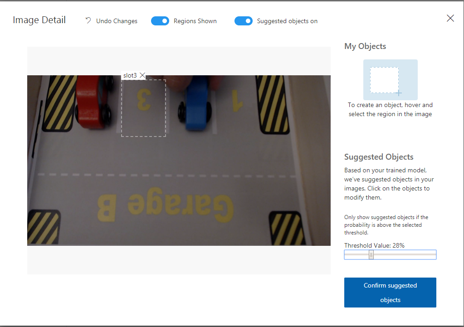Remove the slot3 tag with its X
The image size is (464, 327).
pyautogui.click(x=142, y=75)
